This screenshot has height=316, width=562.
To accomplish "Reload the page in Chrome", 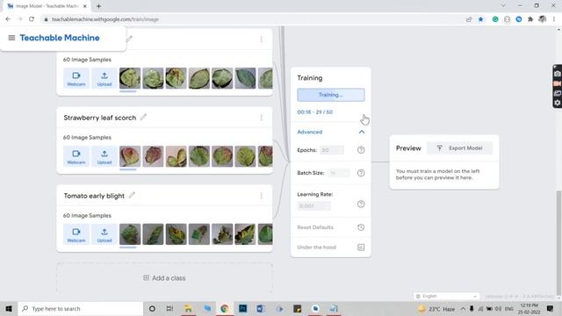I will click(x=32, y=19).
